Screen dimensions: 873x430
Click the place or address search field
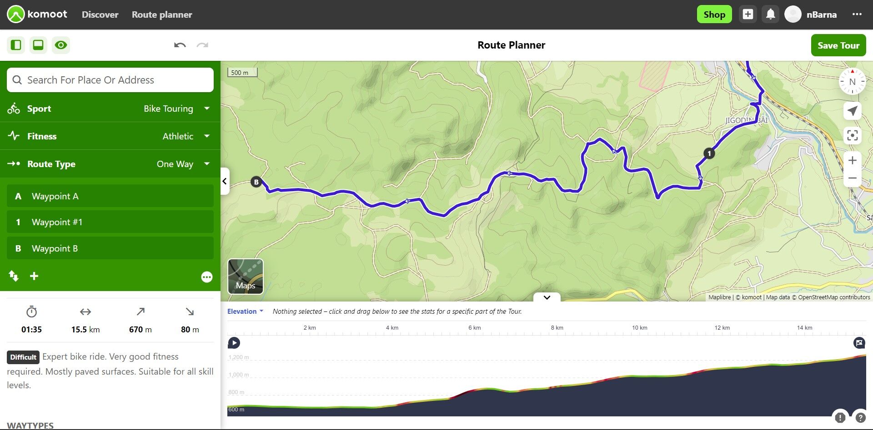110,80
